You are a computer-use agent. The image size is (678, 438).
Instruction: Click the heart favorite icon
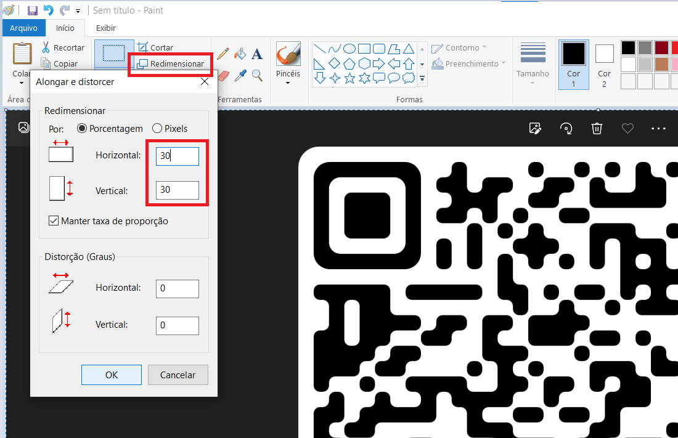(x=627, y=128)
